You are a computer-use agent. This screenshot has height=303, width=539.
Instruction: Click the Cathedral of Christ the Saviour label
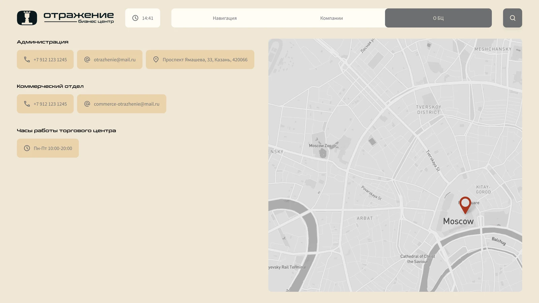pos(418,259)
